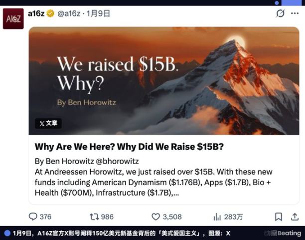The height and width of the screenshot is (240, 305).
Task: Repost the tweet using the retweet icon
Action: click(x=94, y=217)
